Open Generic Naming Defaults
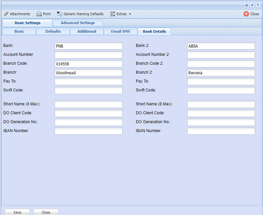 [80, 14]
